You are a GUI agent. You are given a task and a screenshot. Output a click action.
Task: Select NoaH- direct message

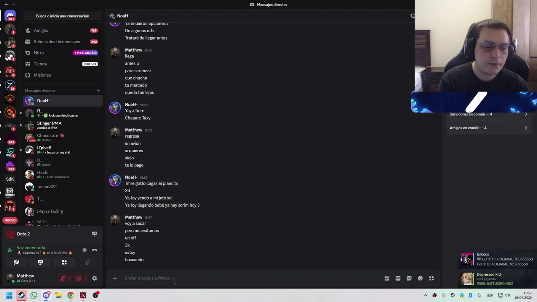tap(63, 101)
